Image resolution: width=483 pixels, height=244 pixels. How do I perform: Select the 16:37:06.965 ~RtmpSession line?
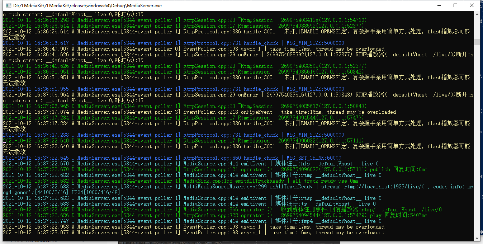click(185, 106)
